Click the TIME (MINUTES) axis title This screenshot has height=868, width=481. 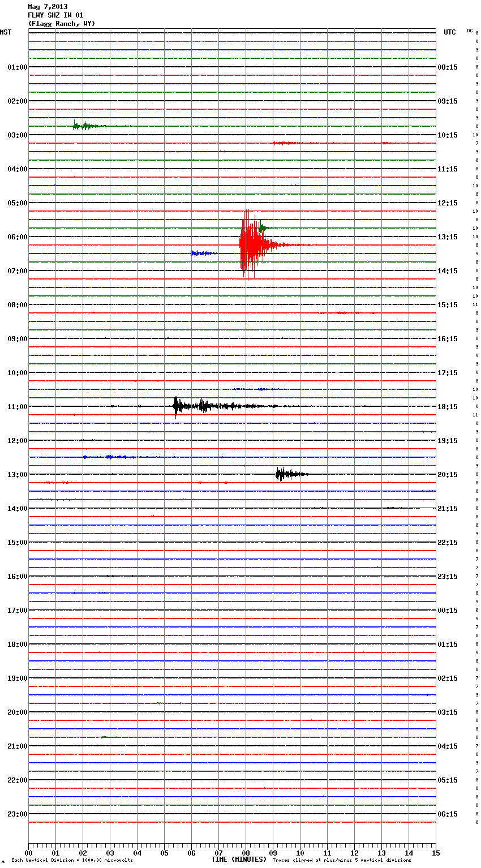[239, 860]
